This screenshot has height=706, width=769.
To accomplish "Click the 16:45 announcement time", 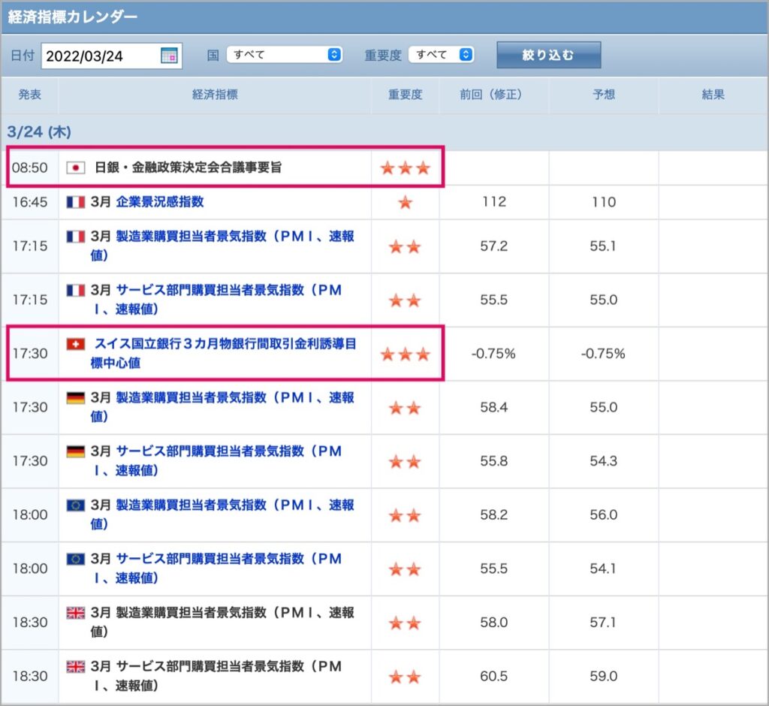I will 30,201.
